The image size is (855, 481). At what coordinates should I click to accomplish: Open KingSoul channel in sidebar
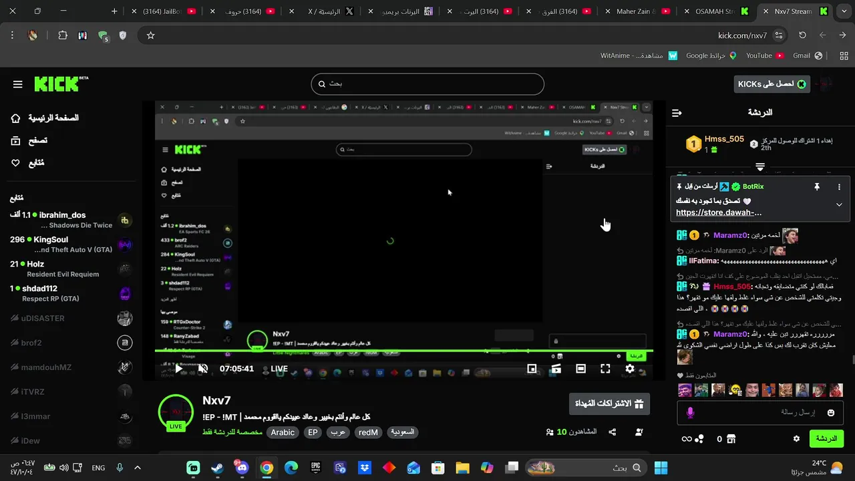point(70,245)
